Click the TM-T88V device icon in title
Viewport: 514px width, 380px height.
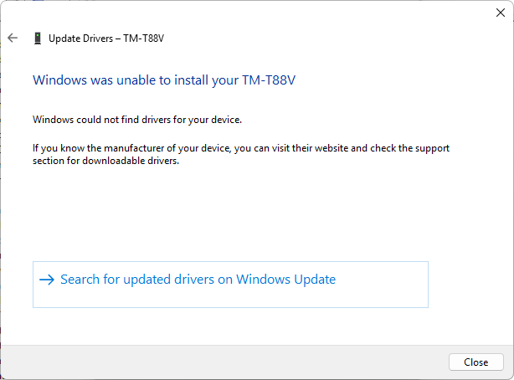[38, 39]
